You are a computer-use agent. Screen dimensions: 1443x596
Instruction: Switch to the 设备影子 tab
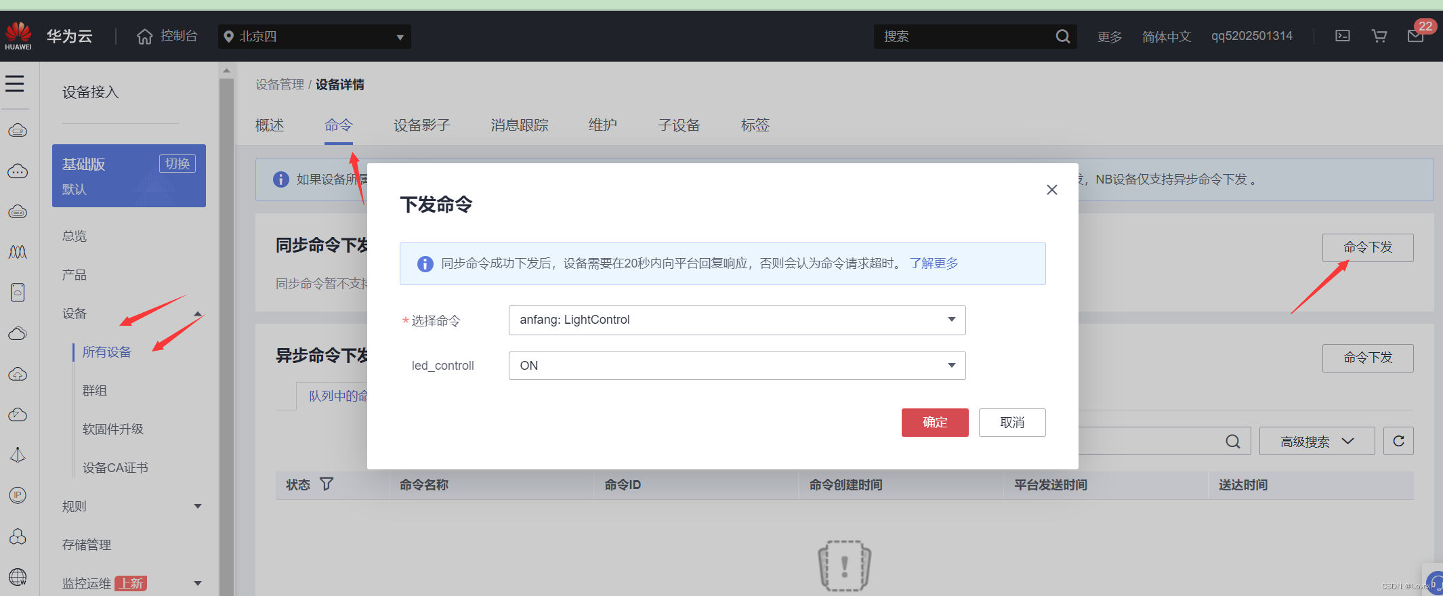[422, 125]
